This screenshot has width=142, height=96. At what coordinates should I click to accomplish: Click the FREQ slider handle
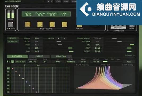pyautogui.click(x=60, y=45)
